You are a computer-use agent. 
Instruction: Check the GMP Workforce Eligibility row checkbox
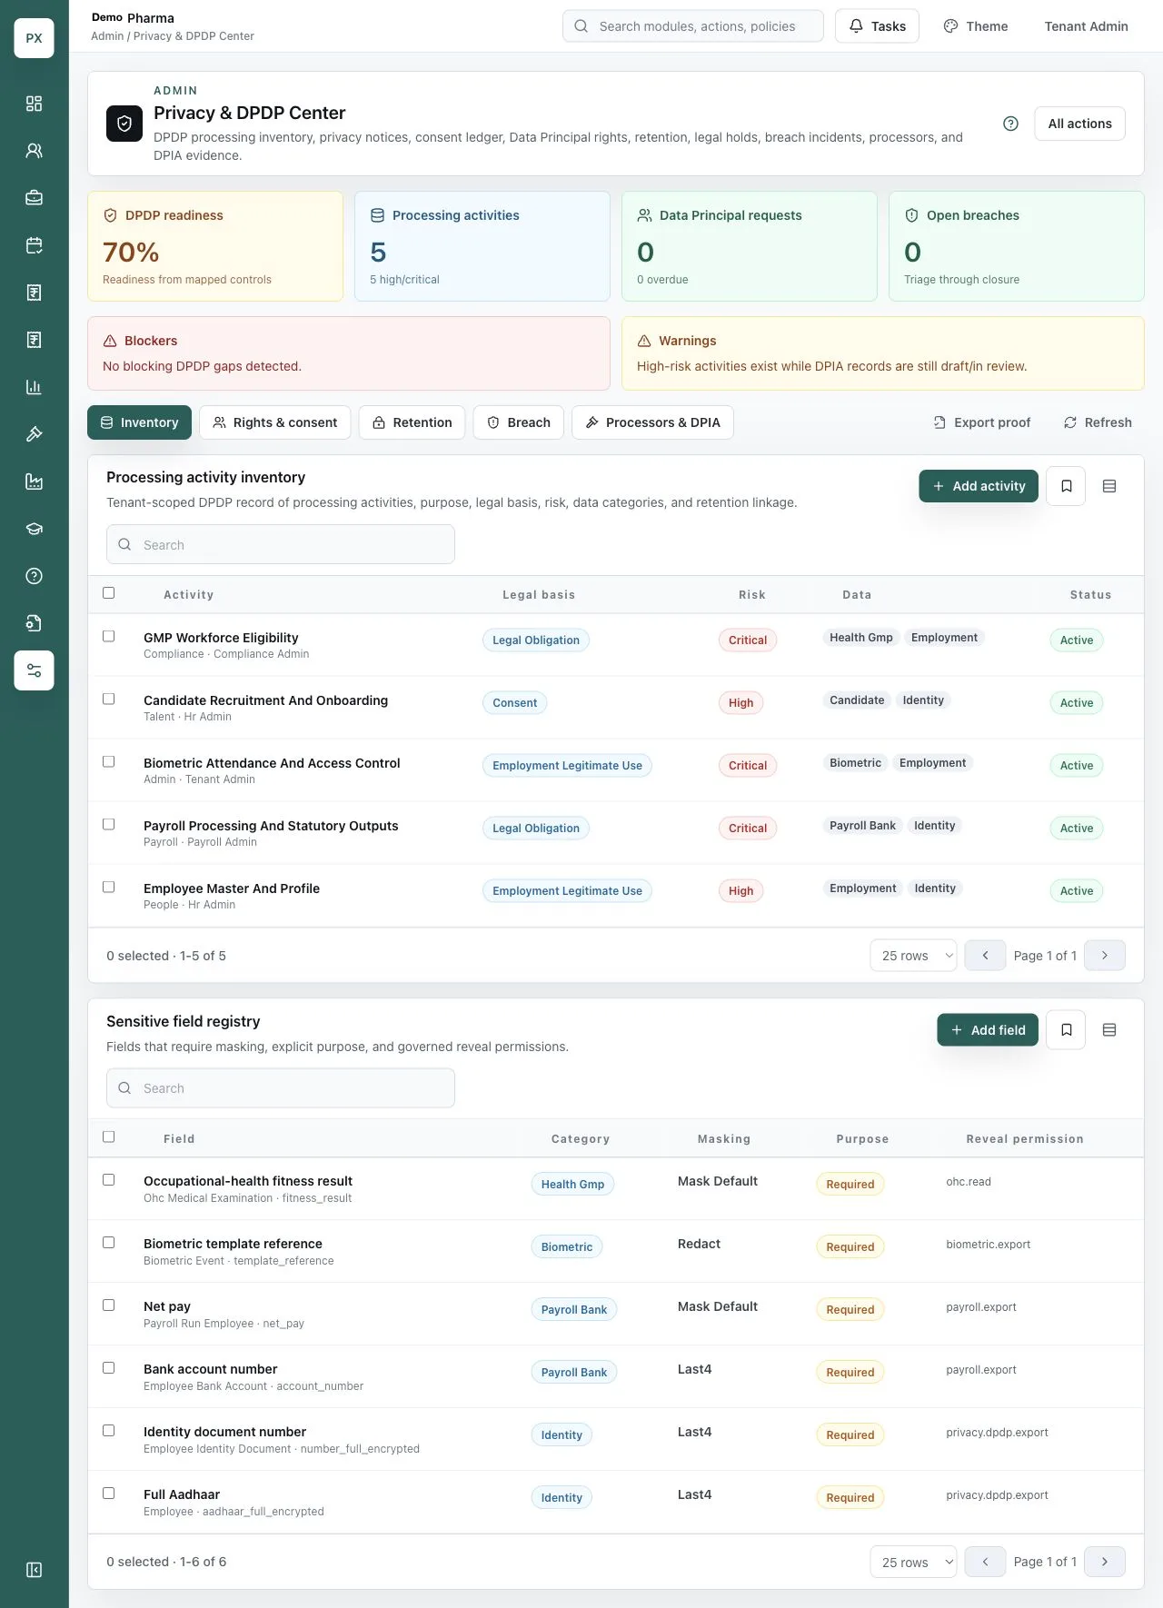(x=109, y=637)
